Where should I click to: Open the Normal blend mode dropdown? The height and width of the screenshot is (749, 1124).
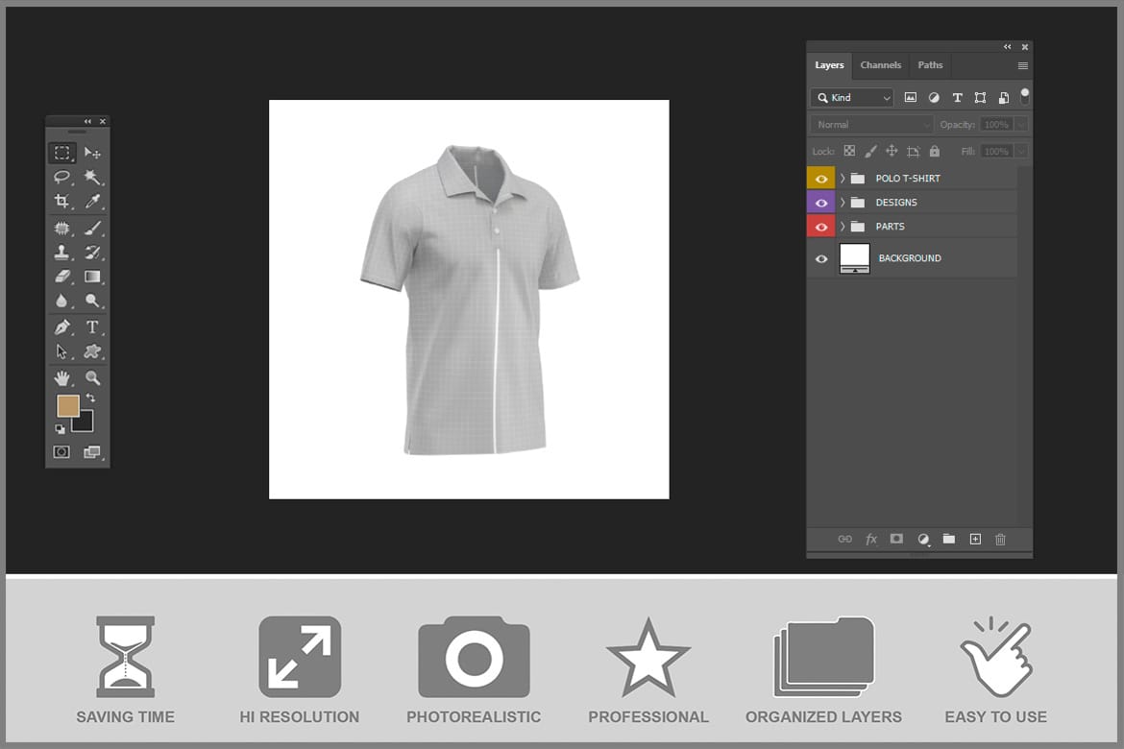pos(871,125)
